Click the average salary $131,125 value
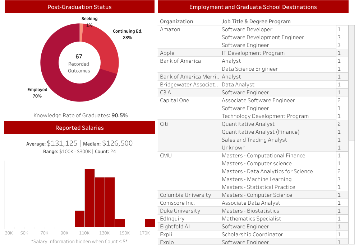This screenshot has width=359, height=247. (x=62, y=143)
